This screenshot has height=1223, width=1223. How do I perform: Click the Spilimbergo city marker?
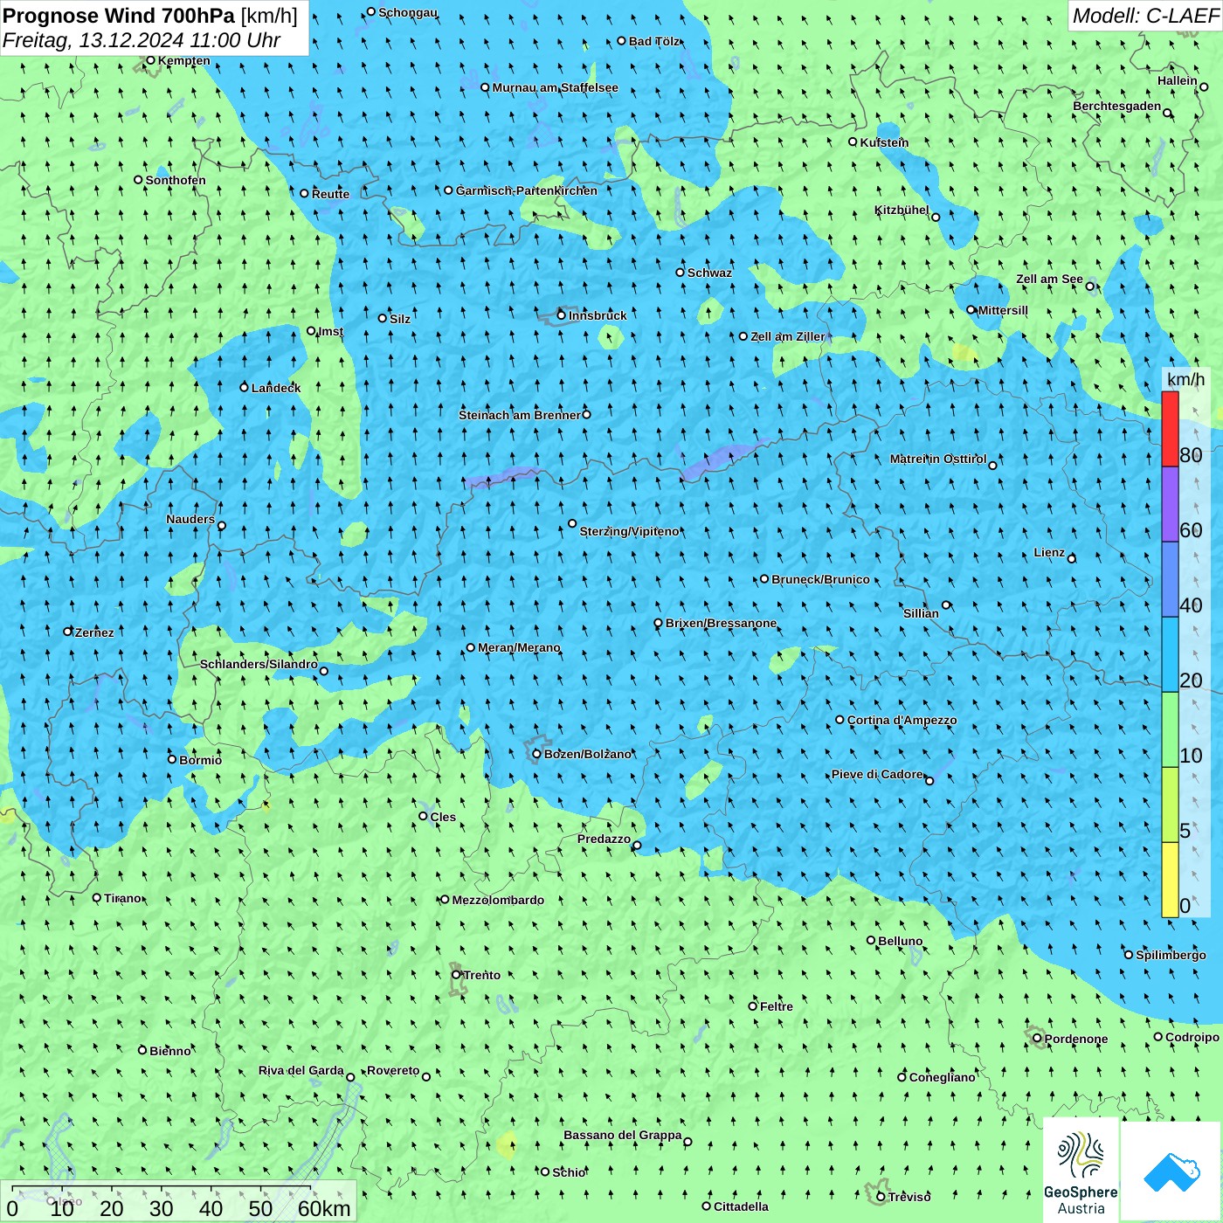pyautogui.click(x=1129, y=955)
